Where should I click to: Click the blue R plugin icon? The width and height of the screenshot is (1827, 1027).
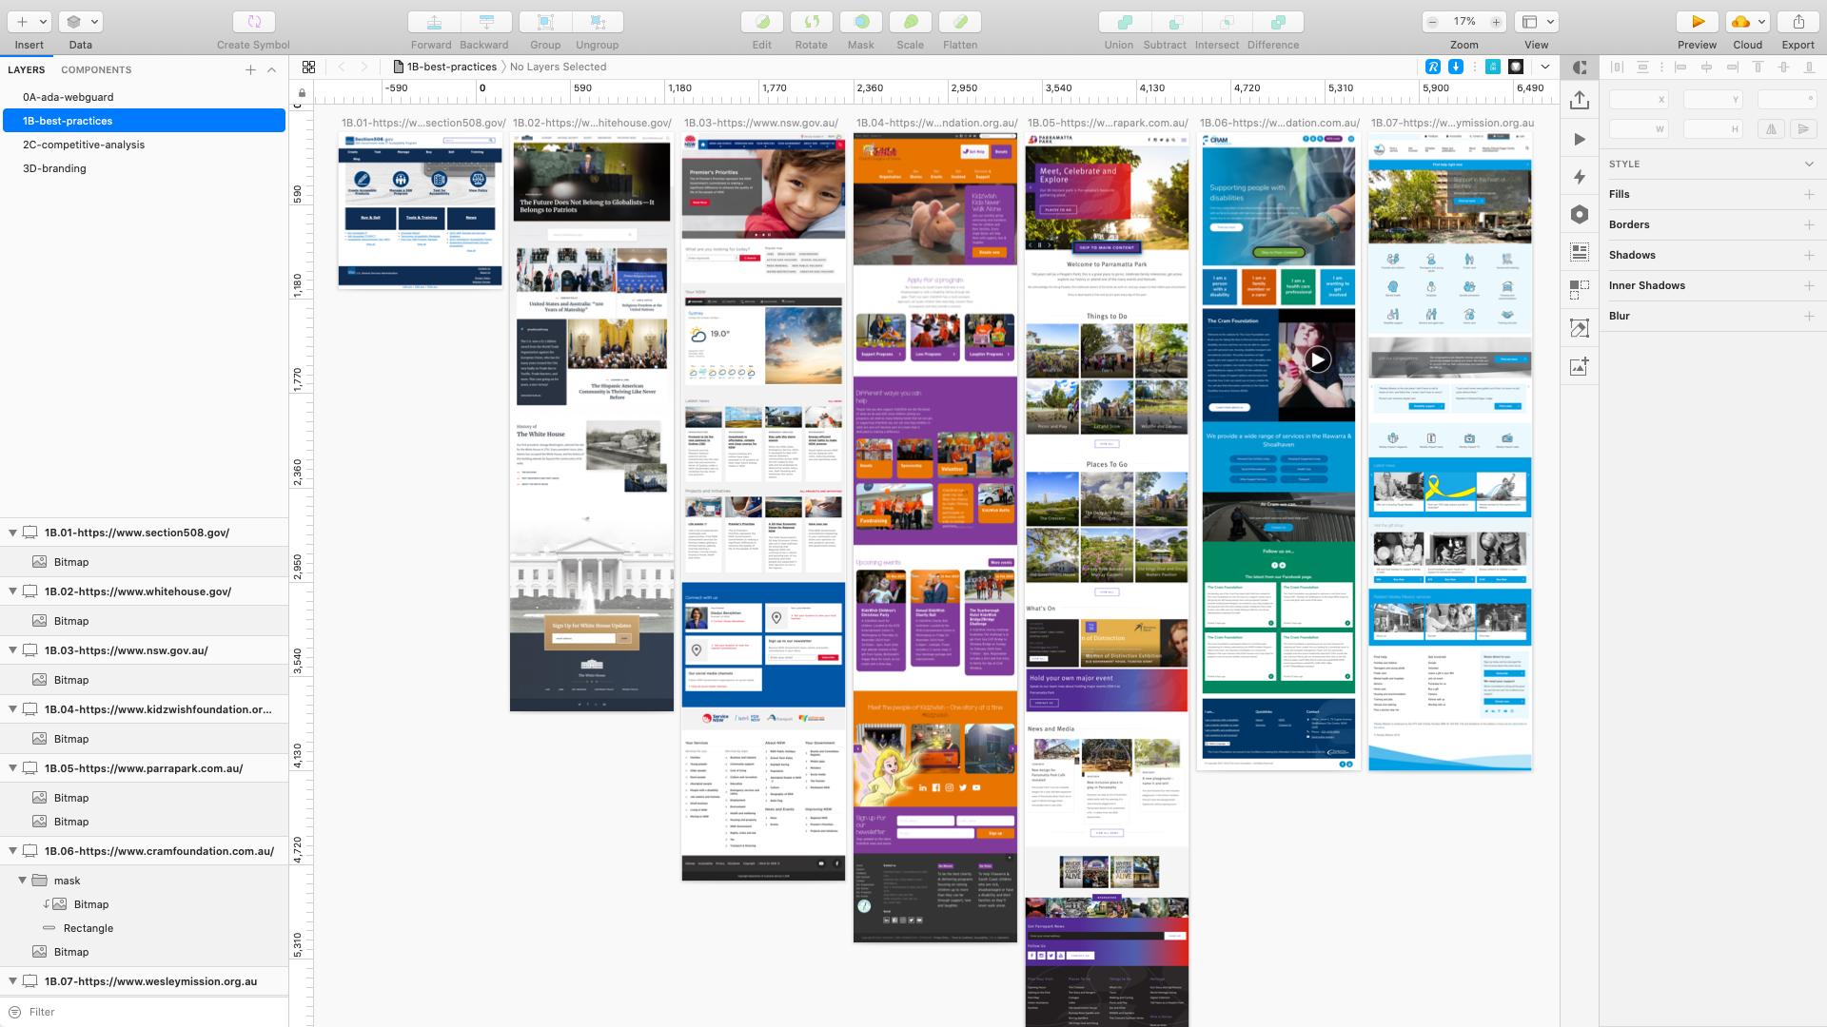pos(1433,67)
